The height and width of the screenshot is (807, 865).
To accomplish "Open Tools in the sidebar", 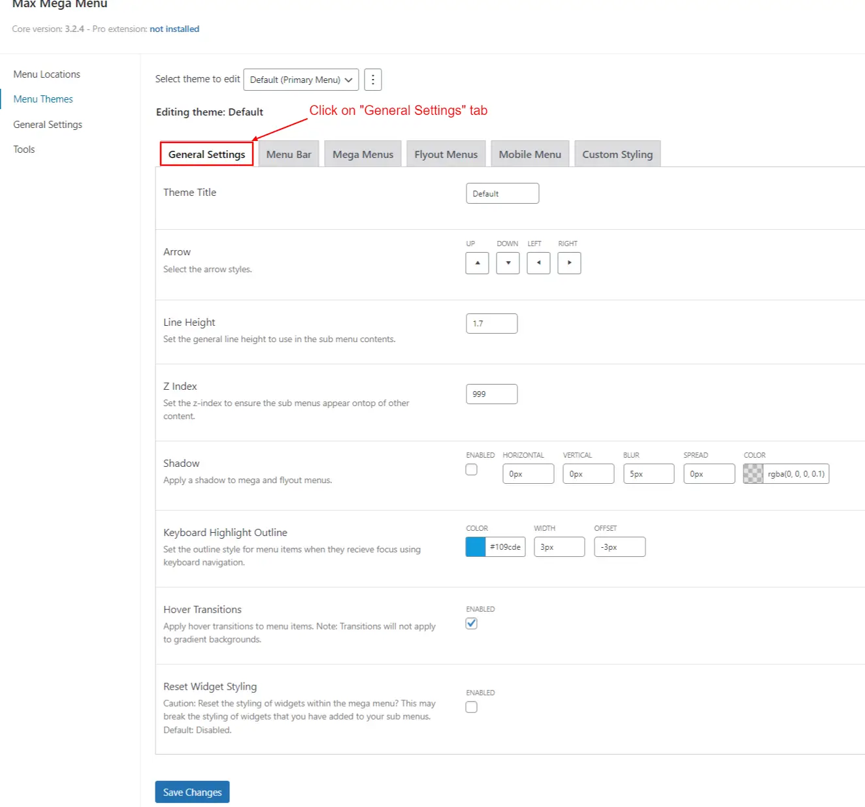I will [x=24, y=149].
